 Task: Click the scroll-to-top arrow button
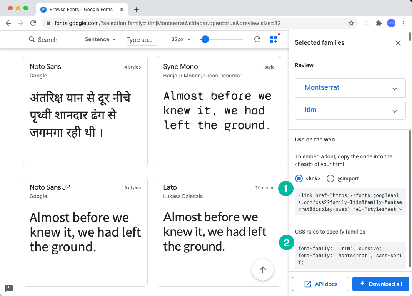(x=263, y=270)
